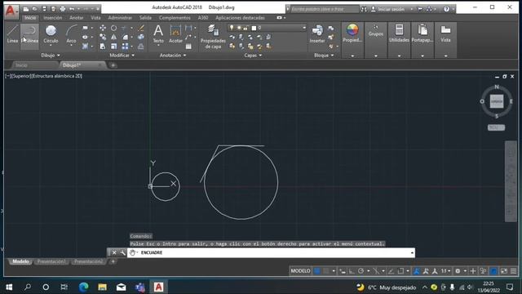Toggle 2D object snap
522x294 pixels.
point(400,271)
